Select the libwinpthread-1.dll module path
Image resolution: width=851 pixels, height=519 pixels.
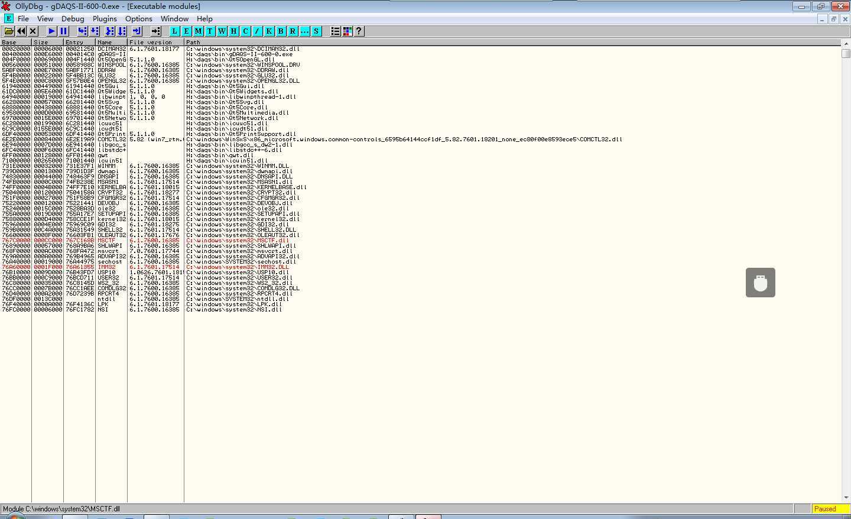coord(241,96)
